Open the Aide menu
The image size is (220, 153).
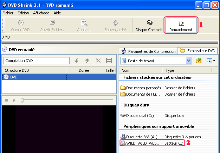coord(57,13)
